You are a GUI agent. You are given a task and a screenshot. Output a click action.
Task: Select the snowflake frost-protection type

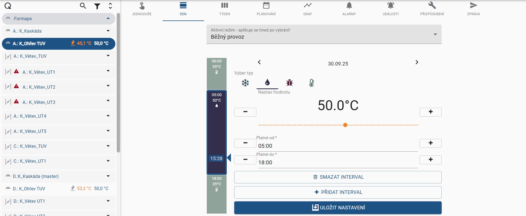245,83
